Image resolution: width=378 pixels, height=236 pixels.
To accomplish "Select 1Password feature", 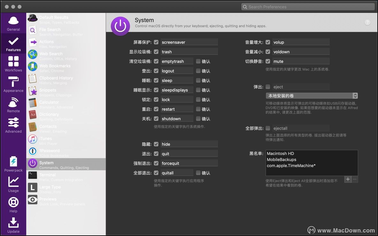I will click(x=66, y=152).
